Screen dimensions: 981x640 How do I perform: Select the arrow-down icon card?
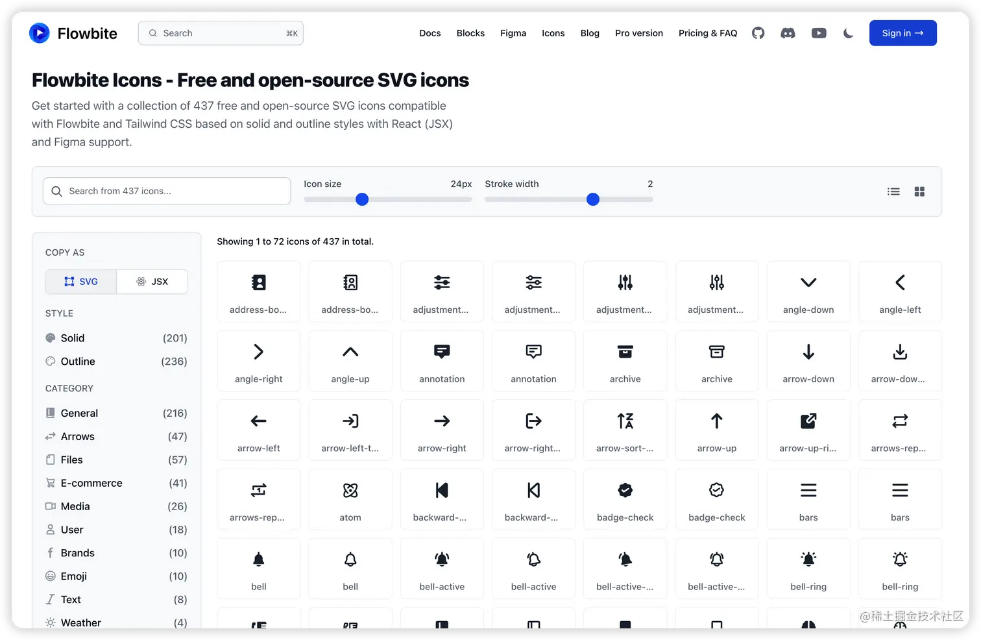coord(808,361)
